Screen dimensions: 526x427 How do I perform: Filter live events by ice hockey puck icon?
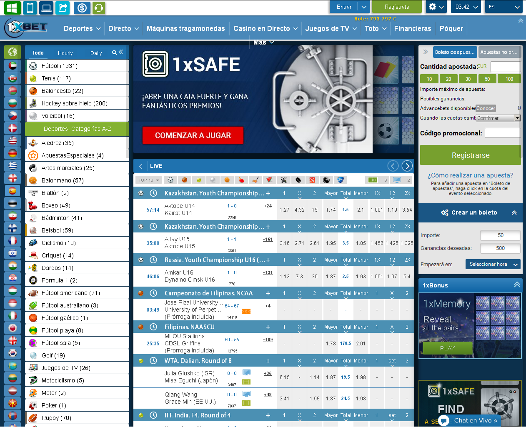click(x=298, y=180)
